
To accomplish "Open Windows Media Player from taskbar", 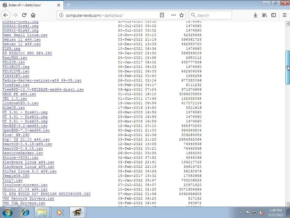I will tap(59, 212).
